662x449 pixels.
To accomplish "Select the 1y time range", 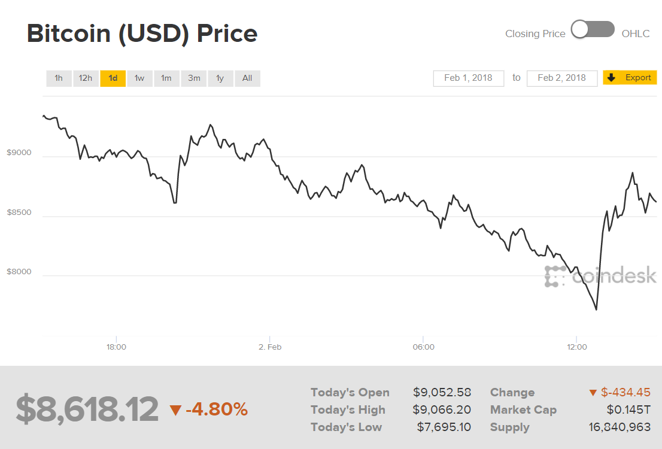I will [x=220, y=78].
